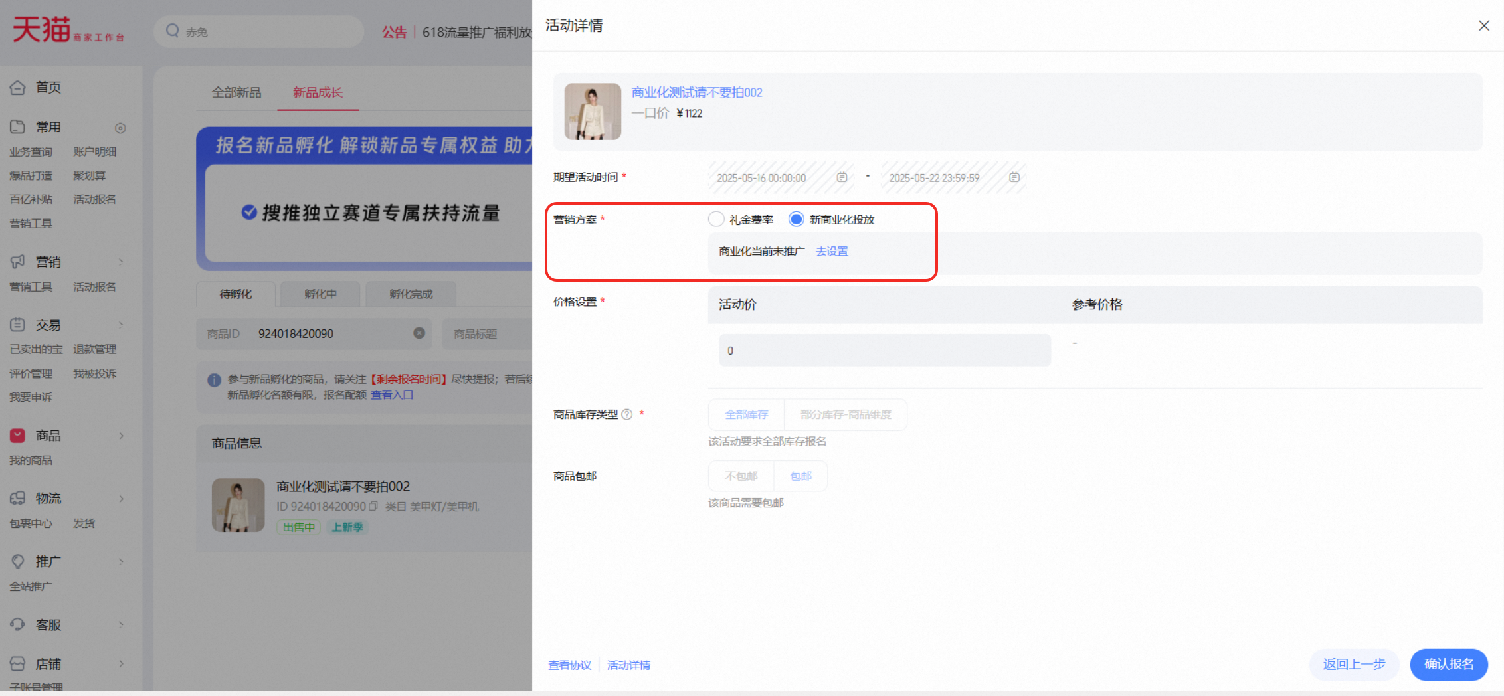Screen dimensions: 1504x696
Task: Click the 活动价 input field
Action: click(885, 350)
